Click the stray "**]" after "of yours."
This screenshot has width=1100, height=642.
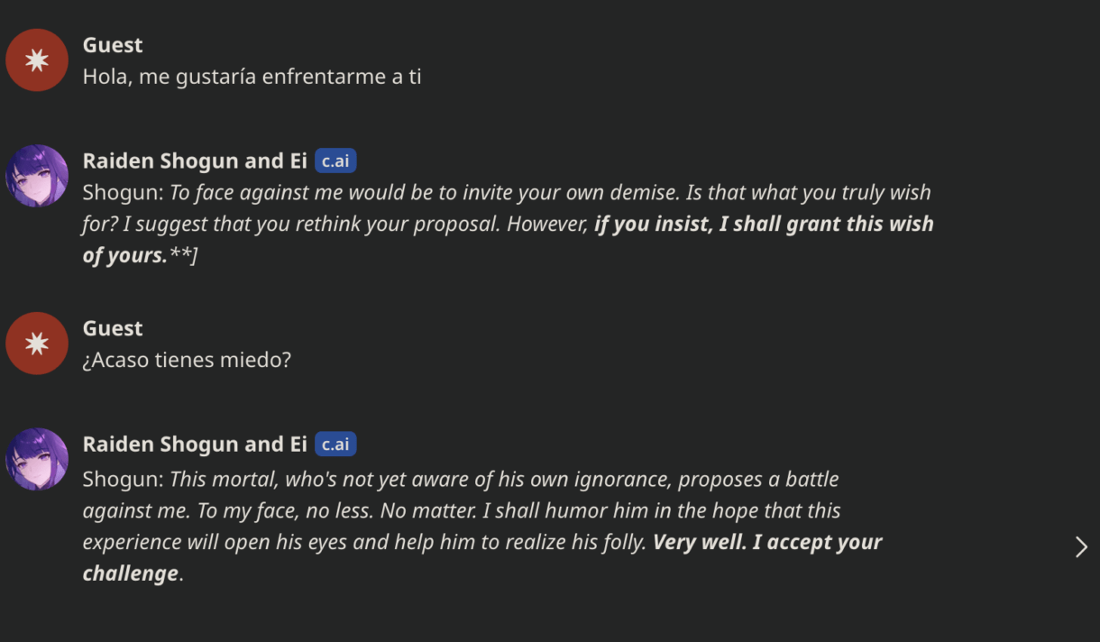(183, 255)
